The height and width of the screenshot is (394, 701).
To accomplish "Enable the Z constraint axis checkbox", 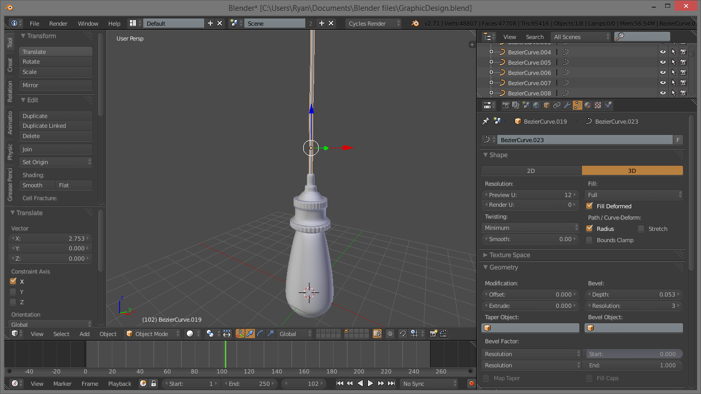I will [13, 302].
